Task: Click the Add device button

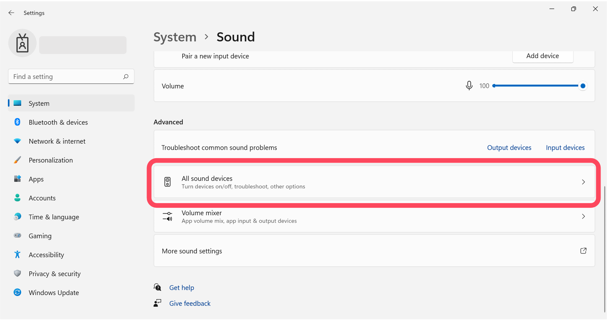Action: (543, 56)
